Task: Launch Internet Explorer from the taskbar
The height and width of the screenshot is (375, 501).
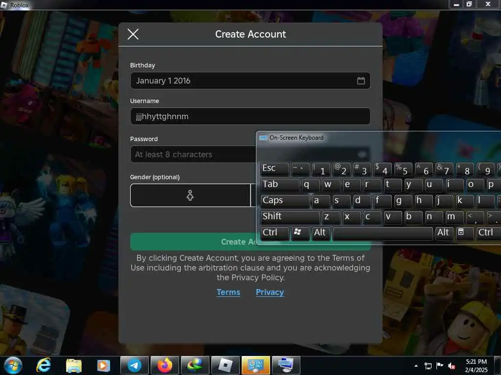Action: (44, 365)
